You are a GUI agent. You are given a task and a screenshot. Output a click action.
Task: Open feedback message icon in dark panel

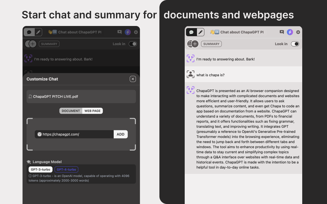pos(120,32)
